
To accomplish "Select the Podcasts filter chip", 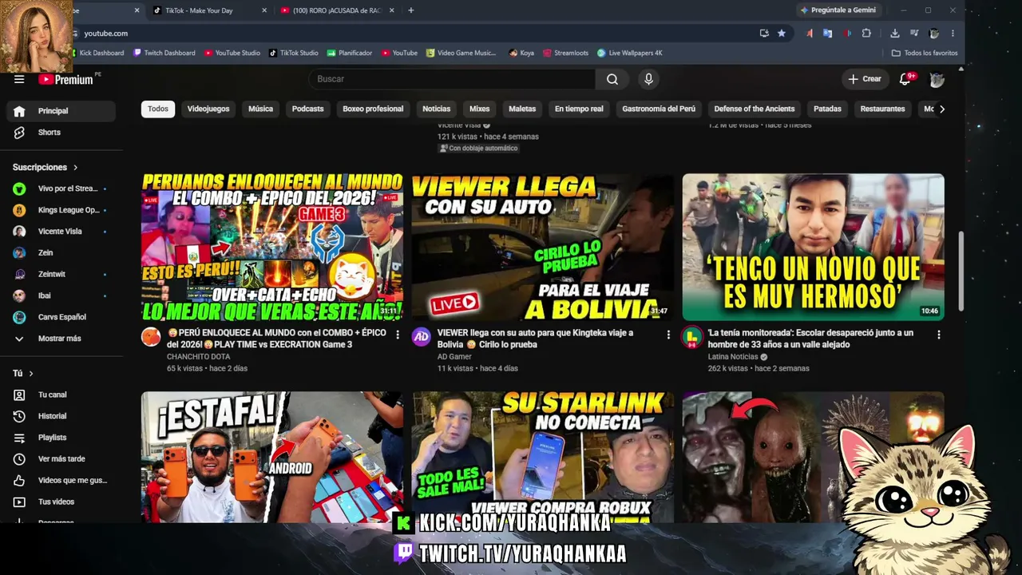I will [307, 109].
